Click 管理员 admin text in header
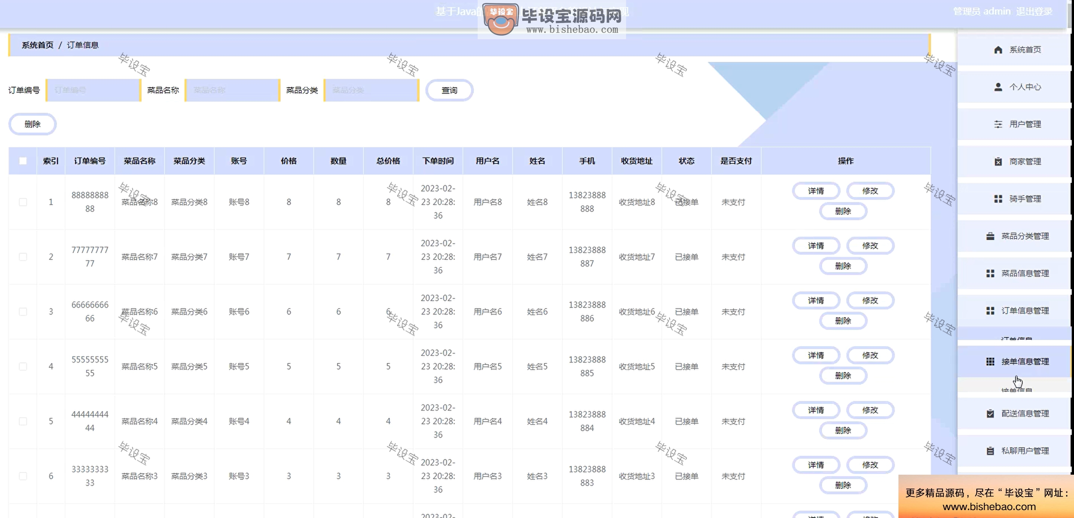This screenshot has height=518, width=1074. coord(982,12)
